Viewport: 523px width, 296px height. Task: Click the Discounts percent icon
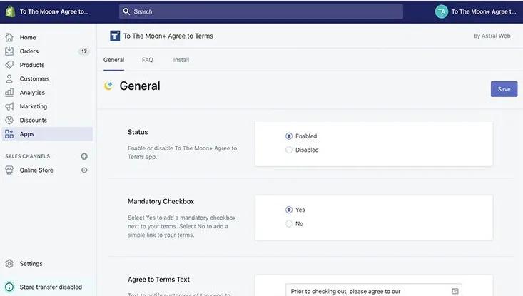point(9,120)
